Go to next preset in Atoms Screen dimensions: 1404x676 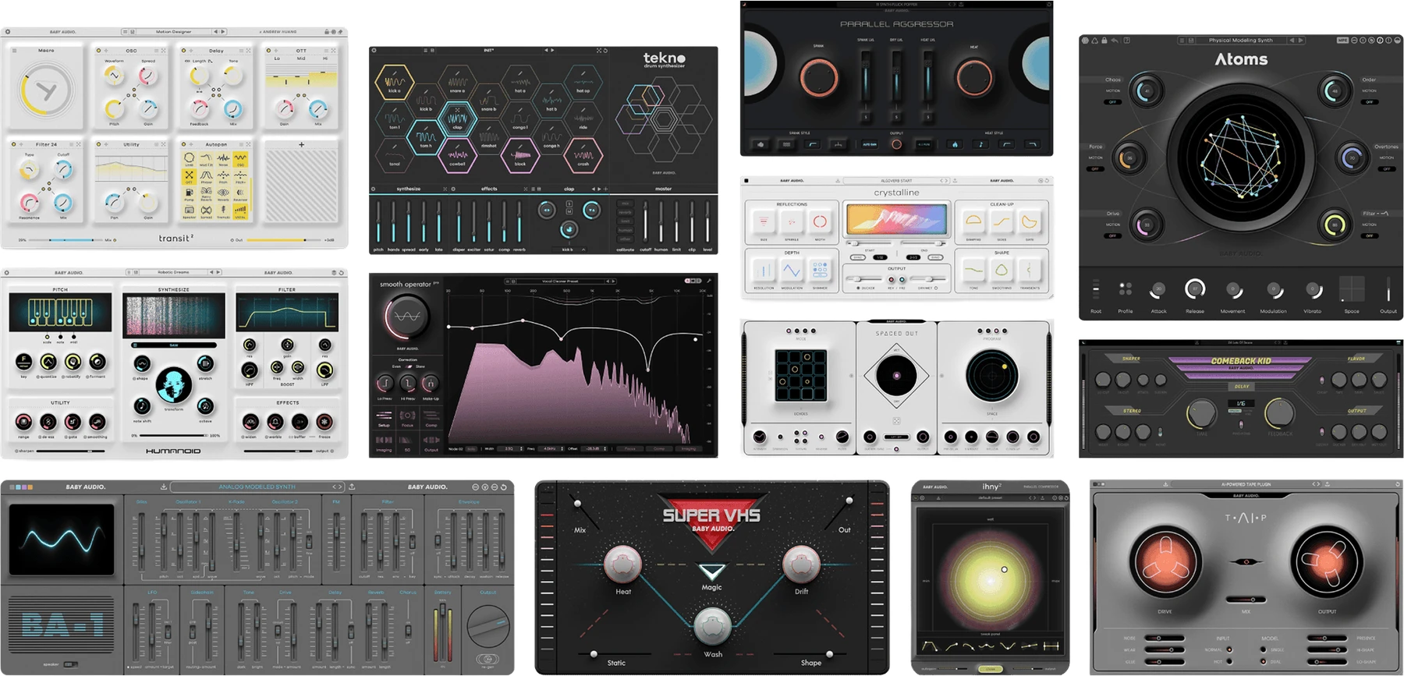pos(1299,40)
